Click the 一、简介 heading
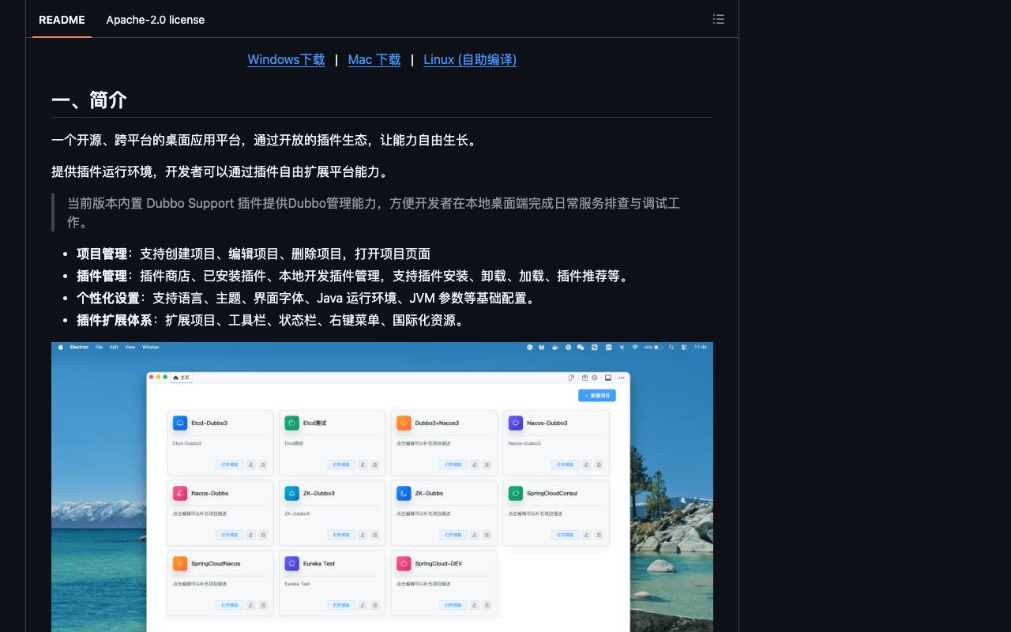The width and height of the screenshot is (1011, 632). pyautogui.click(x=88, y=100)
